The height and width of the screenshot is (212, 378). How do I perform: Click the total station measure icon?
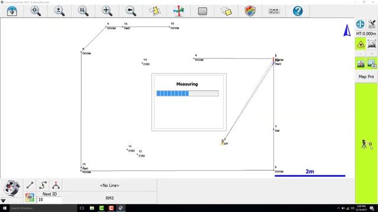(366, 144)
